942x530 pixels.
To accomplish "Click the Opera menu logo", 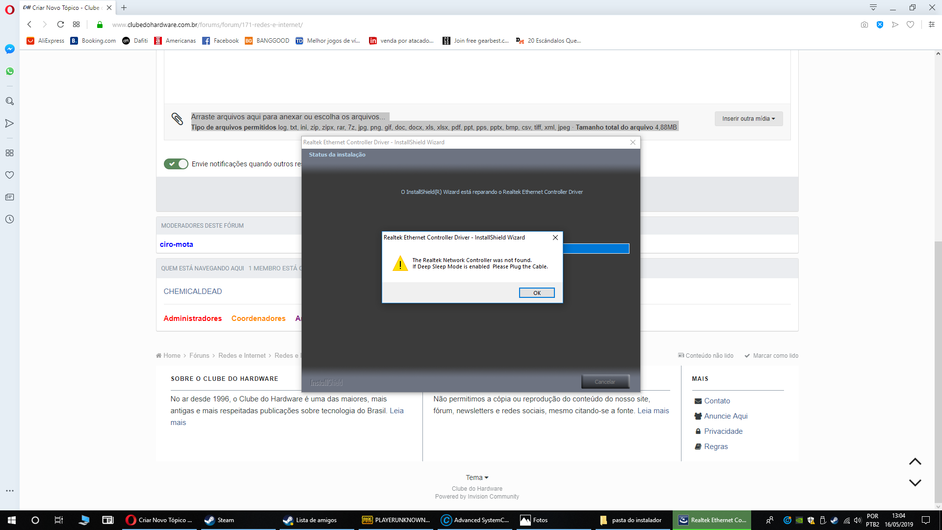I will (9, 10).
